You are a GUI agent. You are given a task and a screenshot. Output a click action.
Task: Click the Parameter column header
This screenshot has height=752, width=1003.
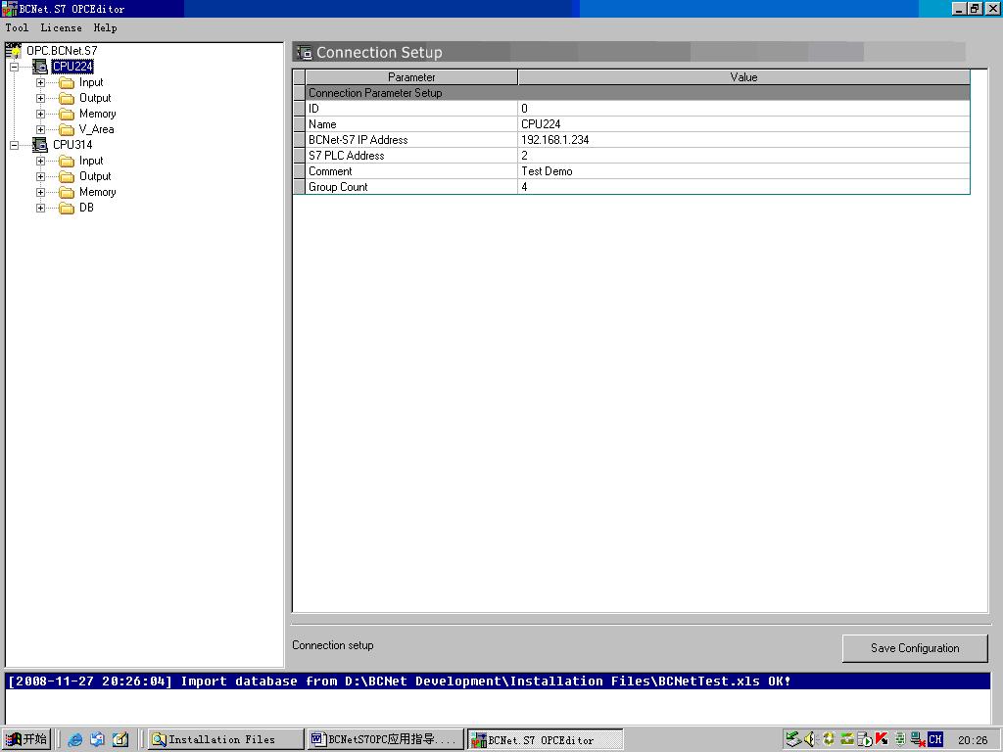pyautogui.click(x=411, y=77)
